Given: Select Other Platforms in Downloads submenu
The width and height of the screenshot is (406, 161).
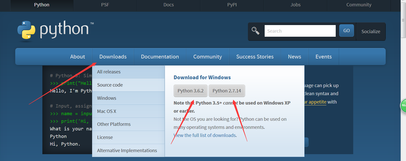Looking at the screenshot, I should coord(128,124).
